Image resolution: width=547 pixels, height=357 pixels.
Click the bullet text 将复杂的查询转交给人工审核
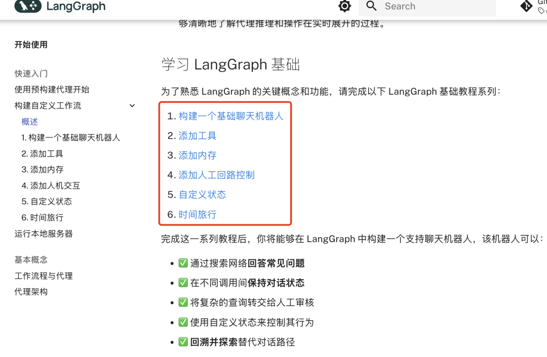coord(252,302)
